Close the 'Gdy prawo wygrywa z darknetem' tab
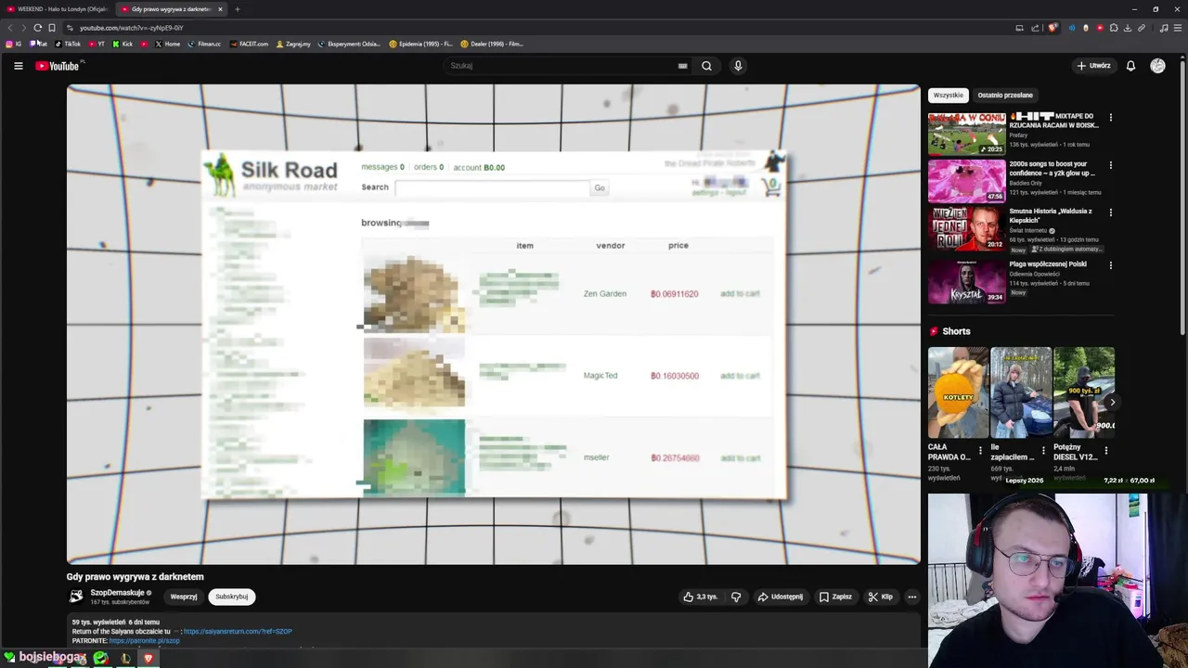 click(220, 9)
